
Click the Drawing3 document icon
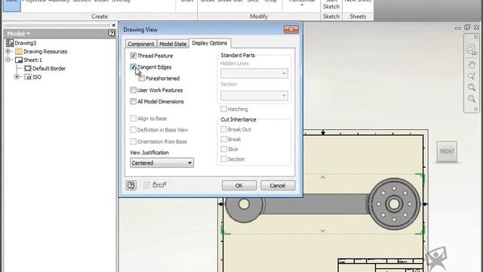pos(10,43)
